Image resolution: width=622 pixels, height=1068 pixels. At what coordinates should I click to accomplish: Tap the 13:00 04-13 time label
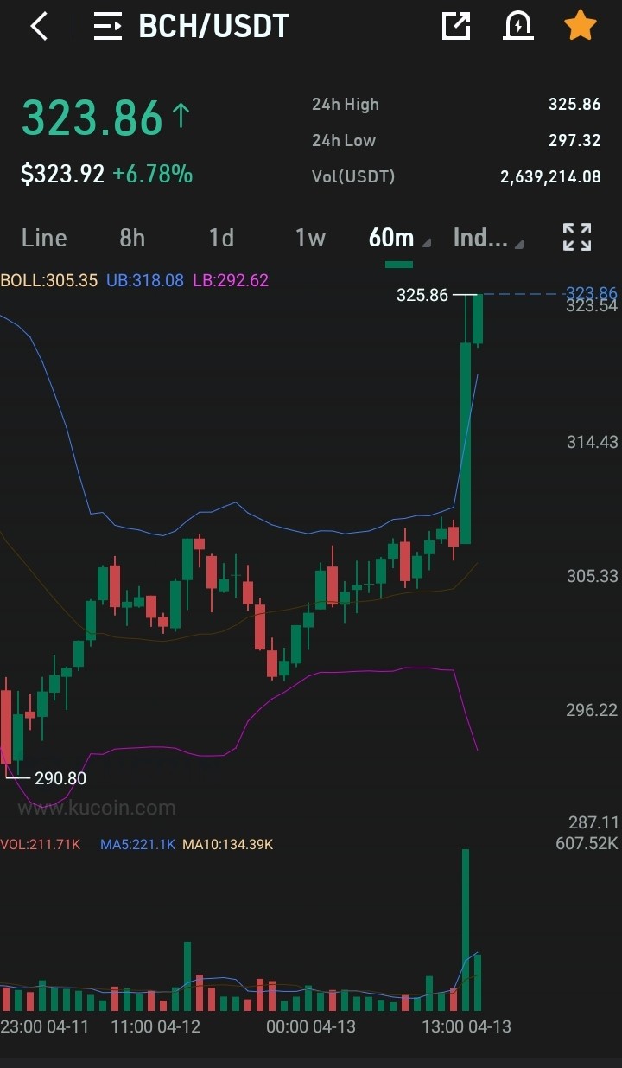466,1027
